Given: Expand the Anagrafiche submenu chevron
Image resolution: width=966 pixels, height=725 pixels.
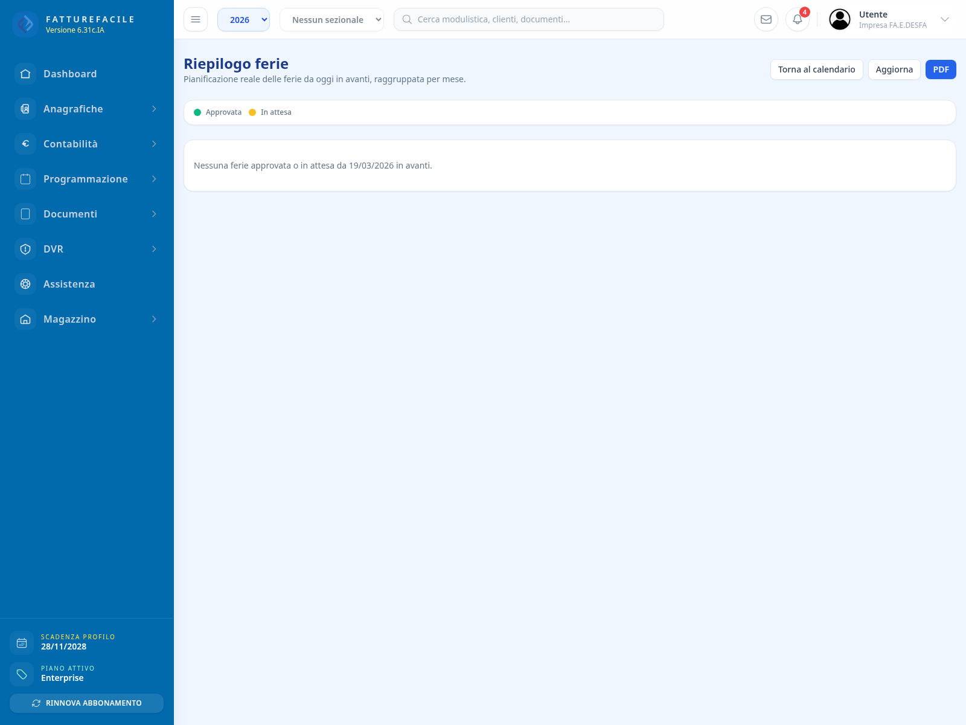Looking at the screenshot, I should (x=154, y=109).
